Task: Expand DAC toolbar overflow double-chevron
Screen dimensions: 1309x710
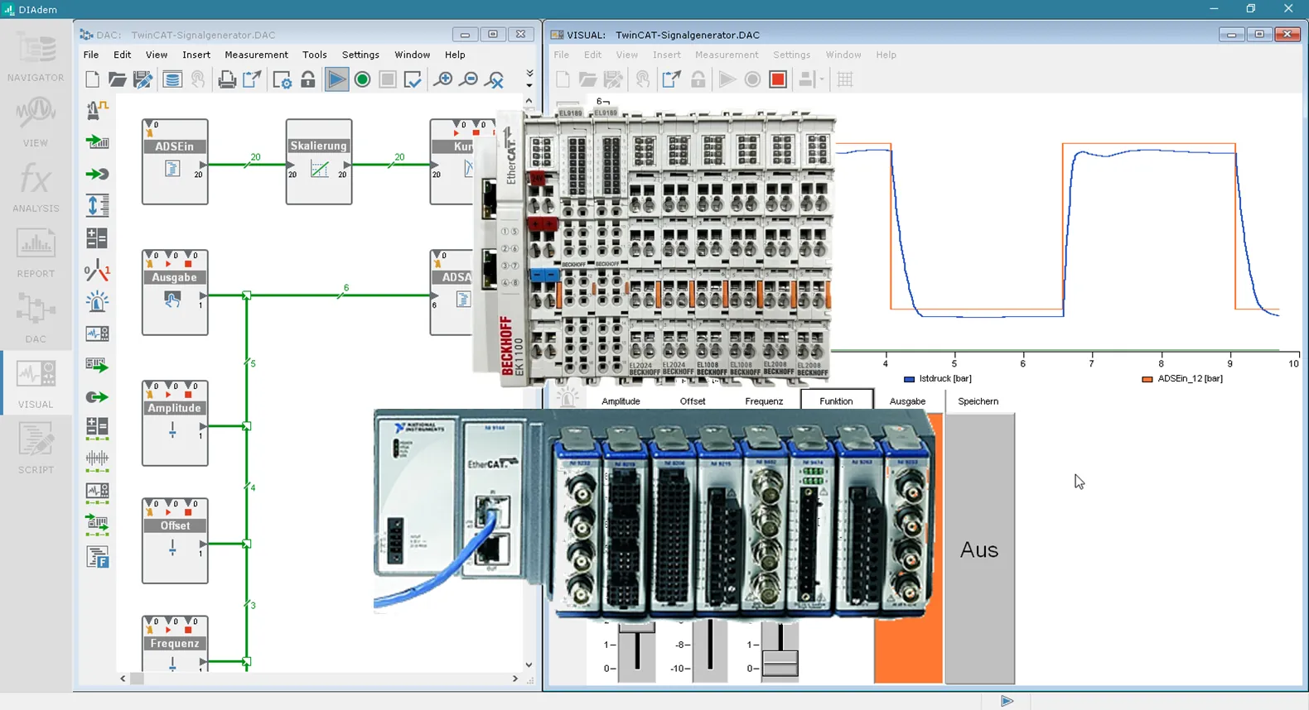Action: (529, 74)
